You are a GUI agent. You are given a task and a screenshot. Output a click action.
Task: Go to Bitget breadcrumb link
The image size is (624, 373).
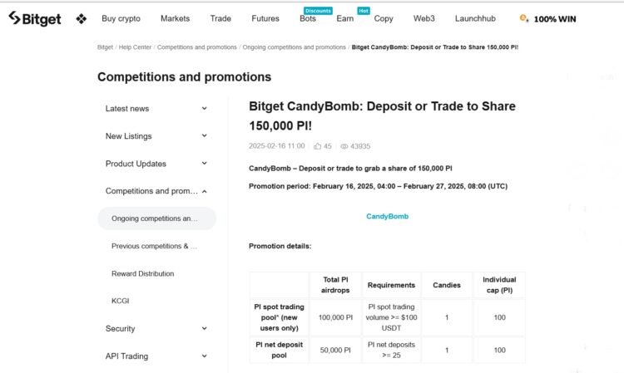(105, 47)
